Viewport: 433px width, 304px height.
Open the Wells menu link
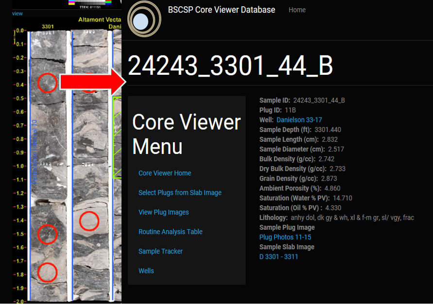click(146, 271)
